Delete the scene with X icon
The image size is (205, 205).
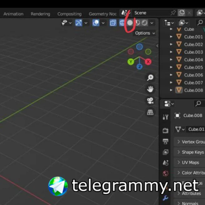coord(189,13)
